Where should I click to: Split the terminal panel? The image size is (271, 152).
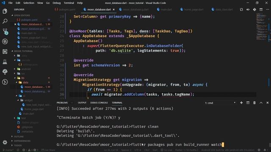[248, 103]
